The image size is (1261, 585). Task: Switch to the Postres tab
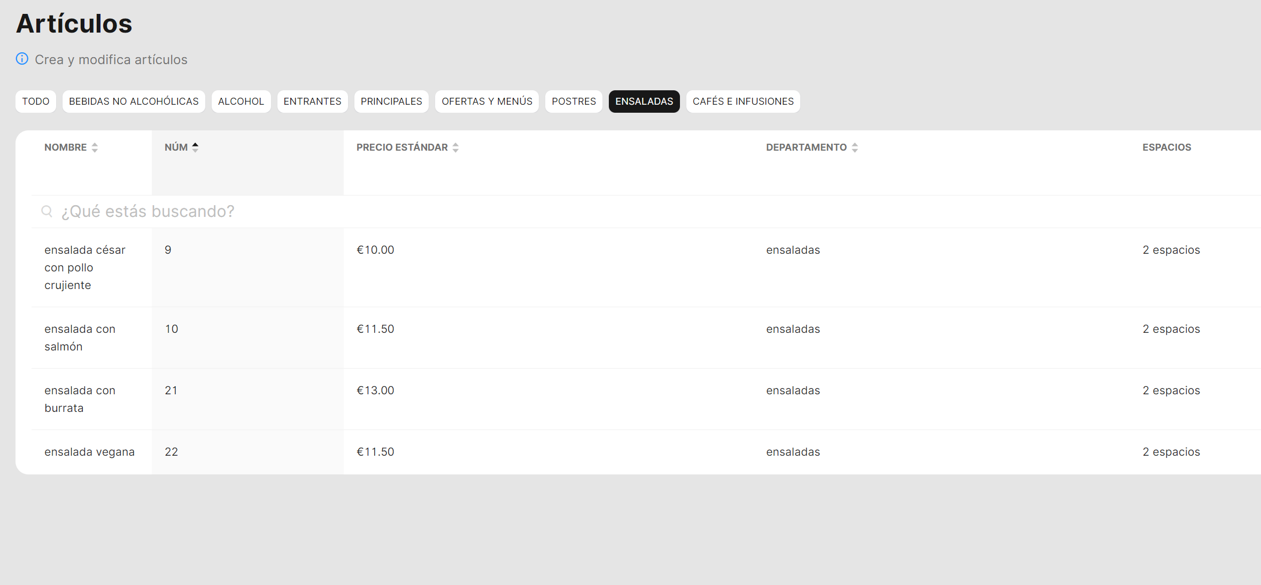[574, 102]
